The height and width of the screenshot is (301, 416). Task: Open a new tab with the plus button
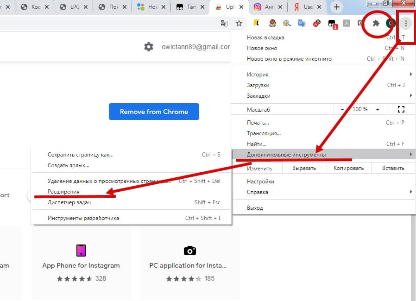pyautogui.click(x=336, y=7)
